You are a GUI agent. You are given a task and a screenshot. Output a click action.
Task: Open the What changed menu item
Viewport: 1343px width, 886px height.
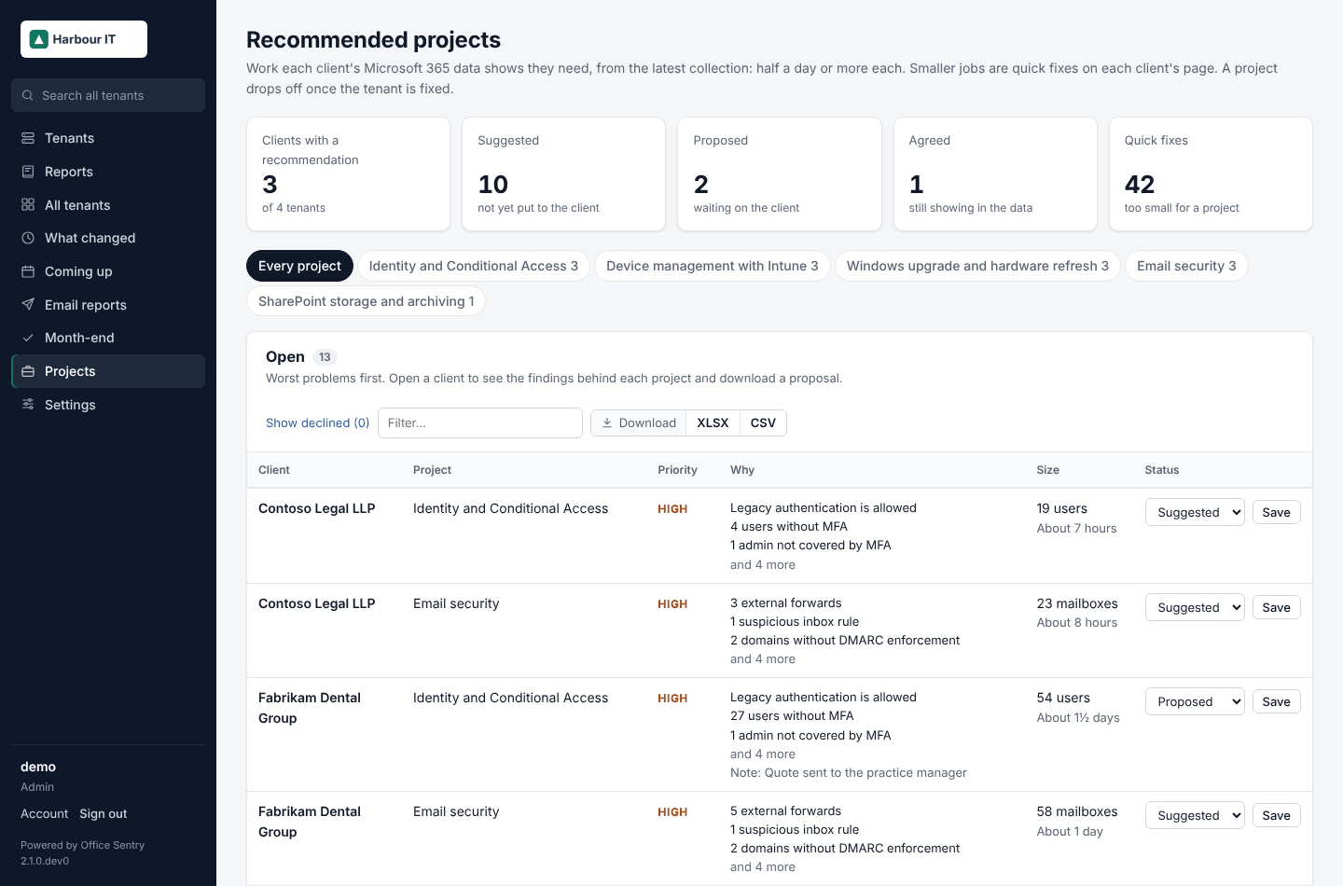tap(108, 238)
